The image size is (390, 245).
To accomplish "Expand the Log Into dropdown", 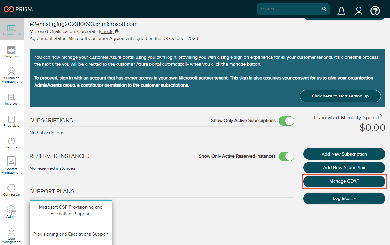I will (x=344, y=199).
